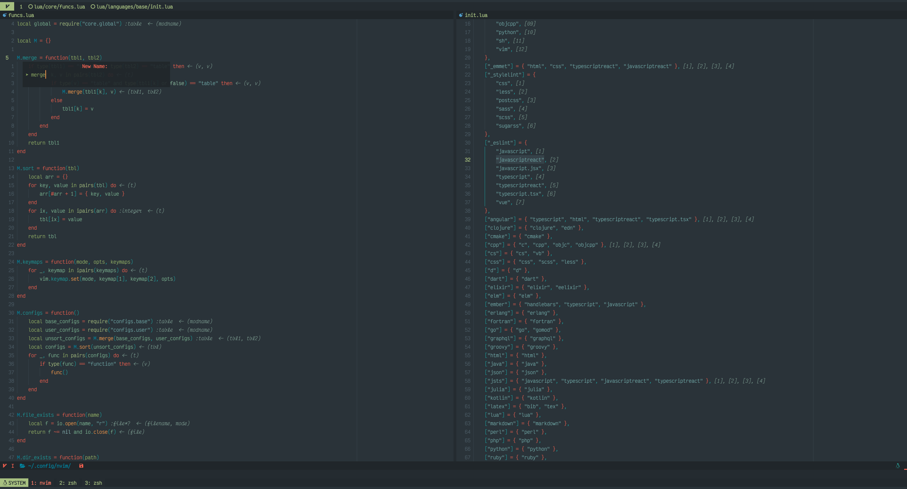Click the green Vim logo in tabline
This screenshot has width=907, height=489.
[x=7, y=6]
